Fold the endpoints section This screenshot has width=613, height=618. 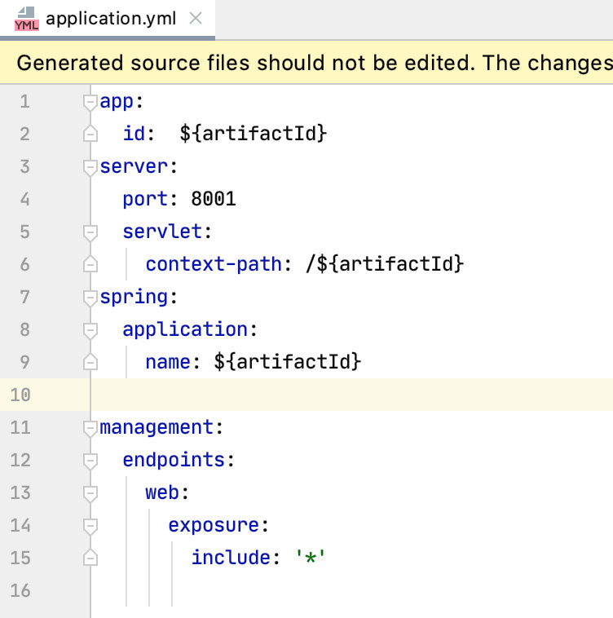coord(90,461)
